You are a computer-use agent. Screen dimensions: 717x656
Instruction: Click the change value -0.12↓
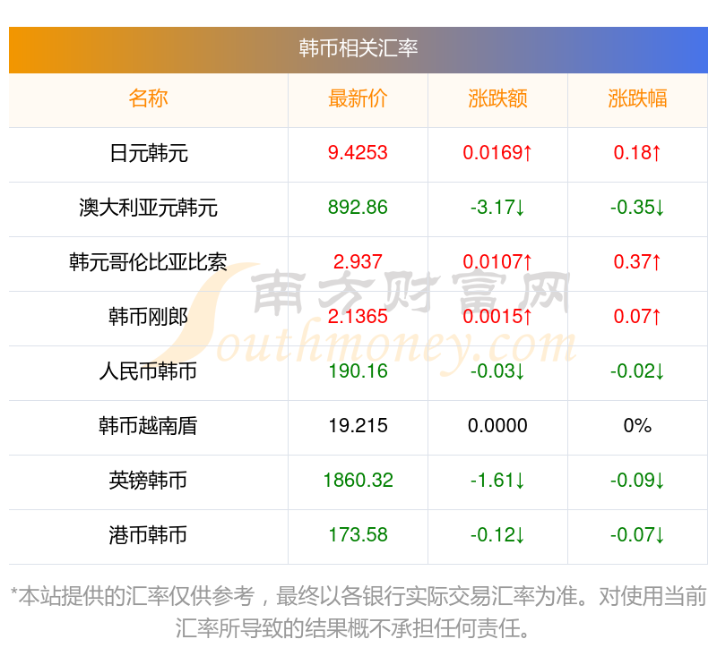[x=497, y=535]
